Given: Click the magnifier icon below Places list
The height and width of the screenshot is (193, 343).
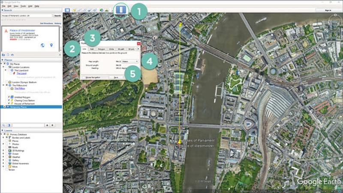Looking at the screenshot, I should tap(3, 125).
